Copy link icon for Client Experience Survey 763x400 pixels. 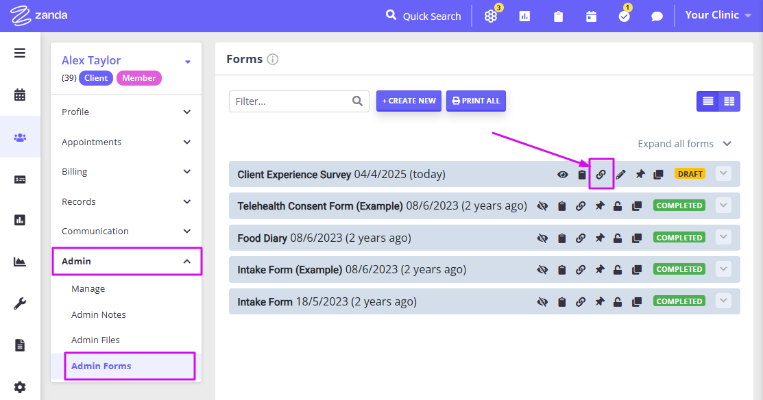click(601, 174)
